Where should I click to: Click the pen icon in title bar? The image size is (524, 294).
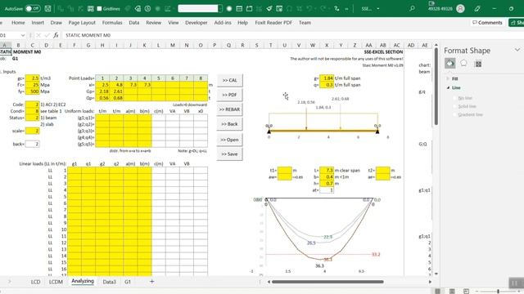click(x=477, y=9)
